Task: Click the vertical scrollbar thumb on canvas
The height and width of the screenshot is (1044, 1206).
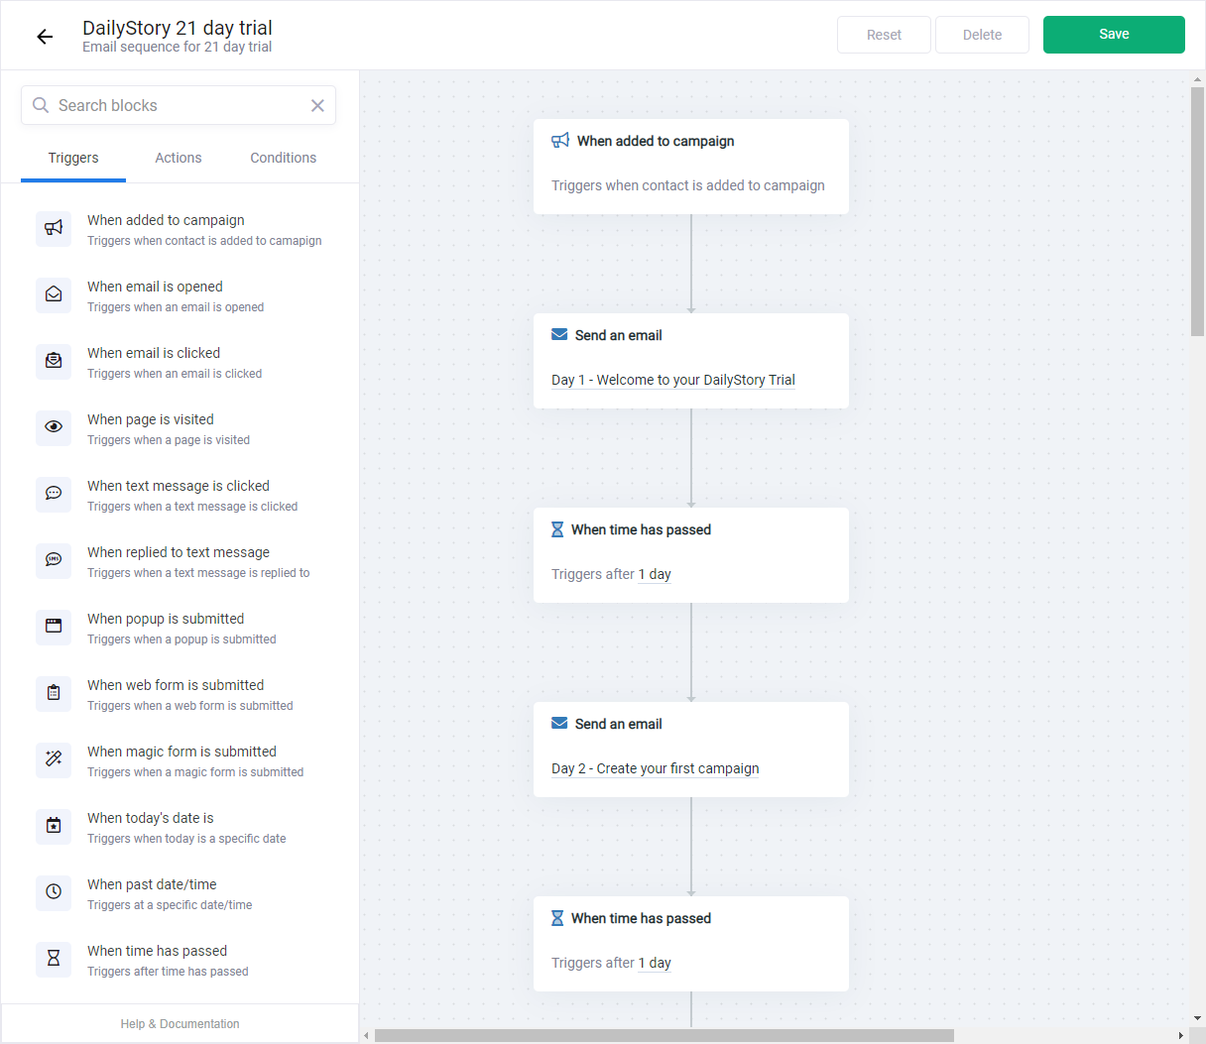Action: coord(1197,211)
